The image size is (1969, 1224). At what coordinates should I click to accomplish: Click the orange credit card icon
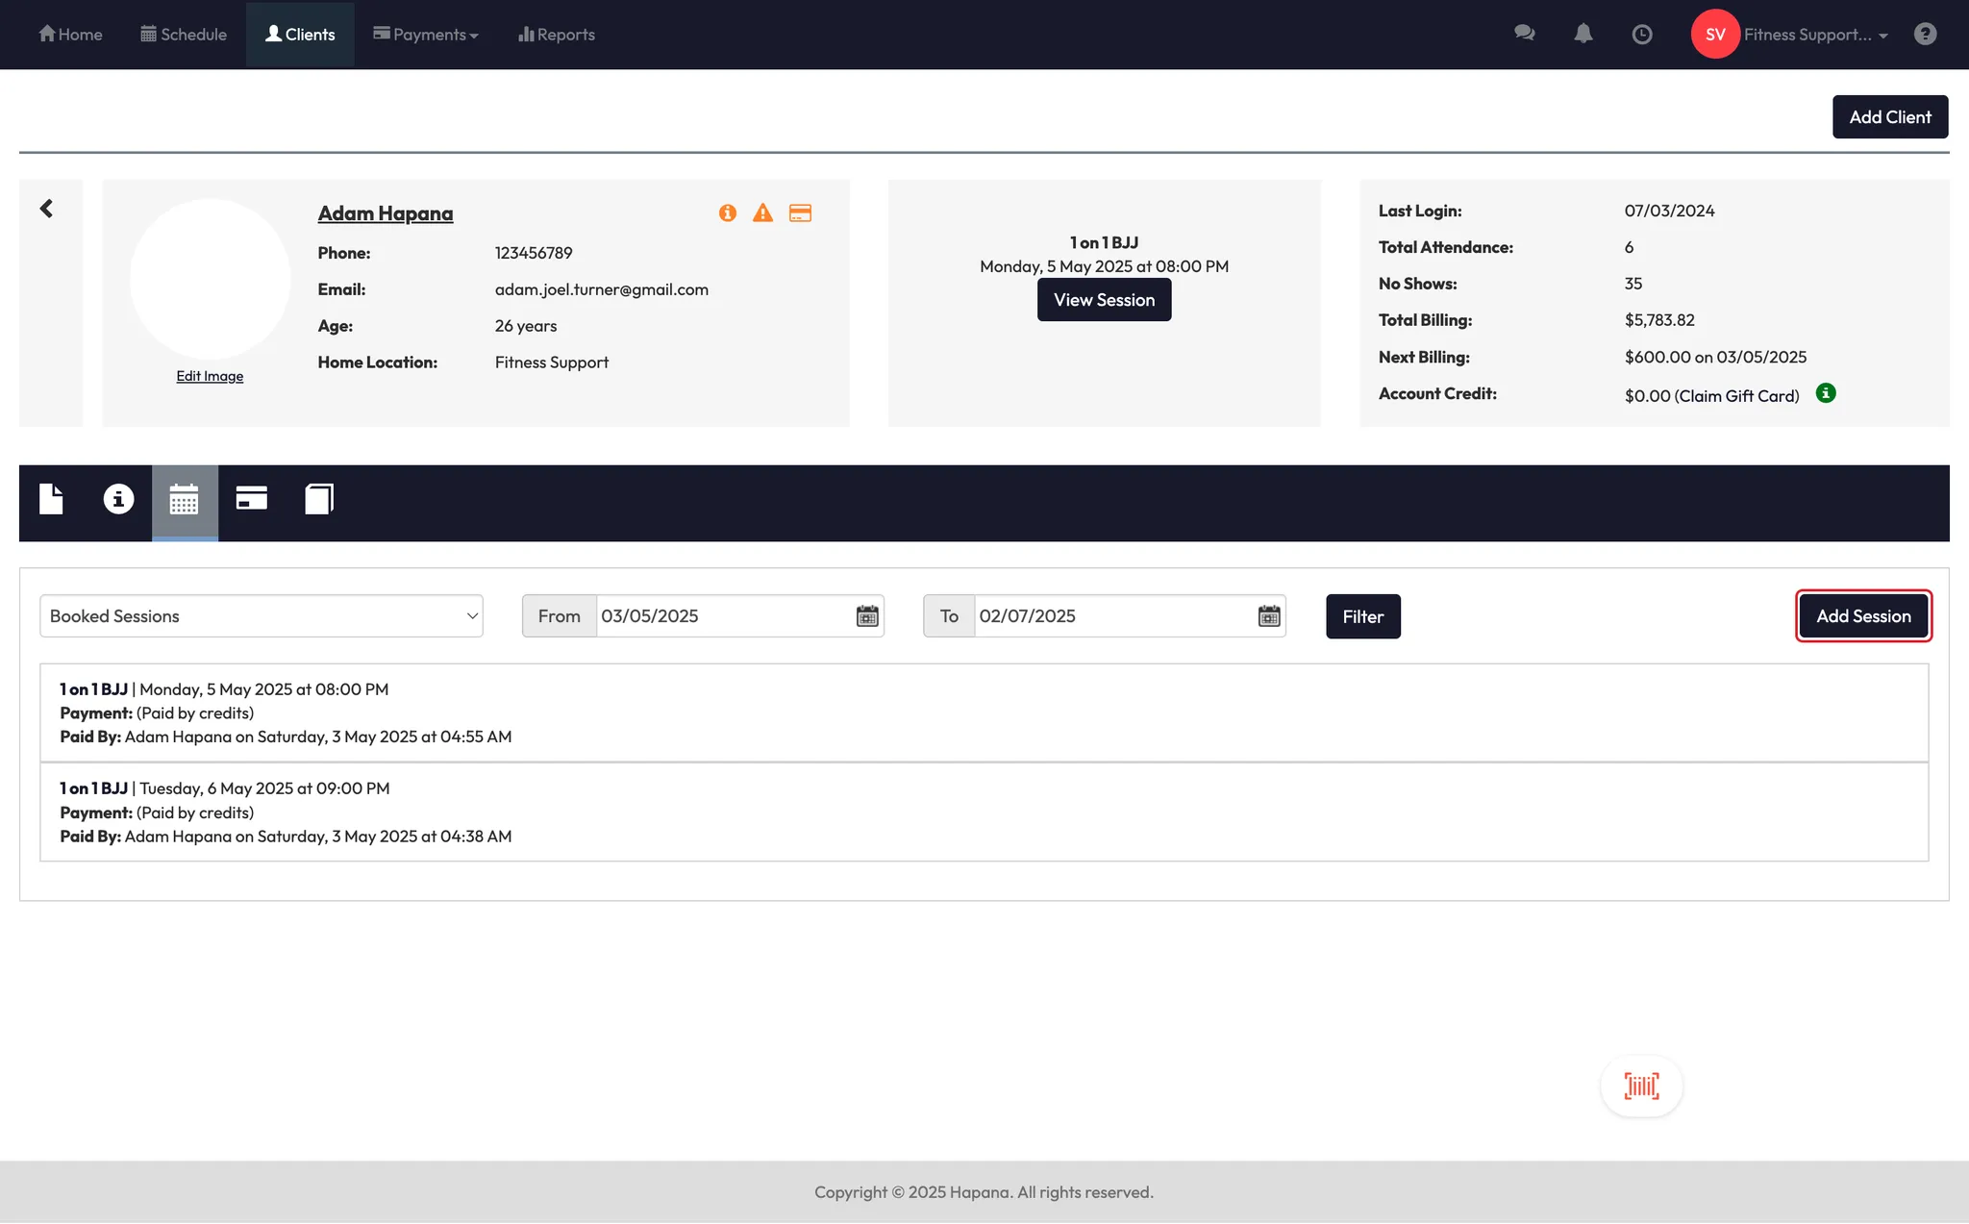[800, 213]
